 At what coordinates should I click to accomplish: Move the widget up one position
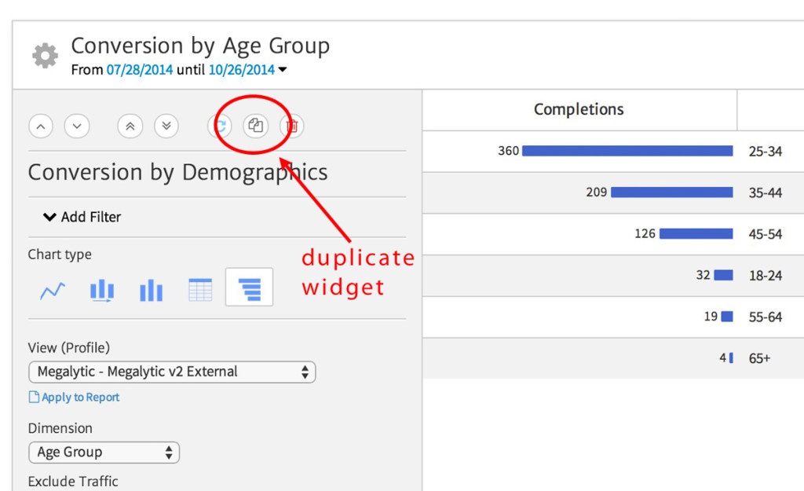40,126
